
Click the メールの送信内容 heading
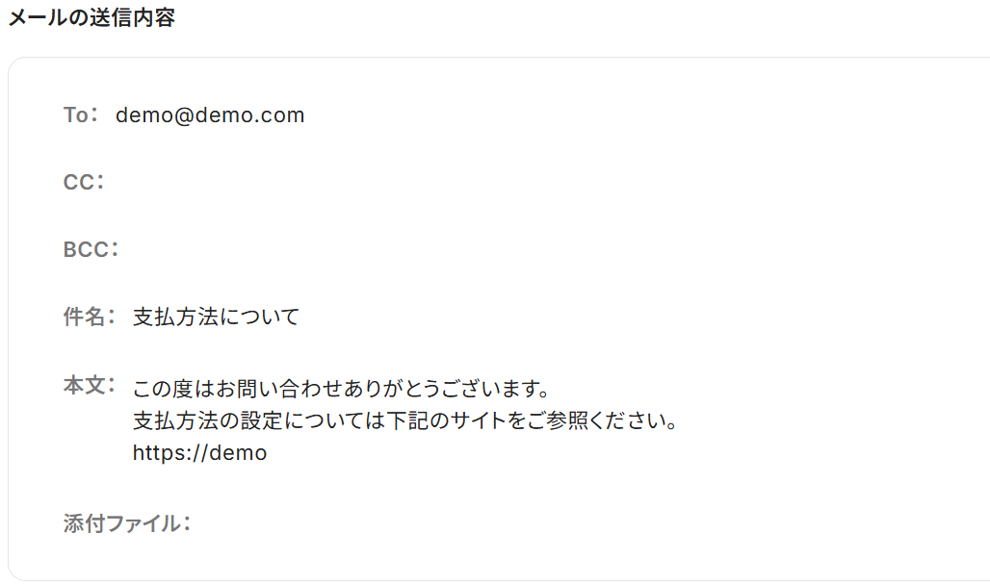(91, 17)
